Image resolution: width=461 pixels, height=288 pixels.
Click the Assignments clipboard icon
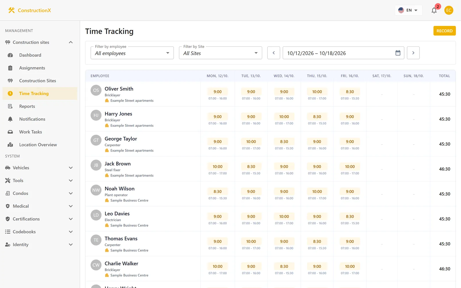[x=10, y=68]
